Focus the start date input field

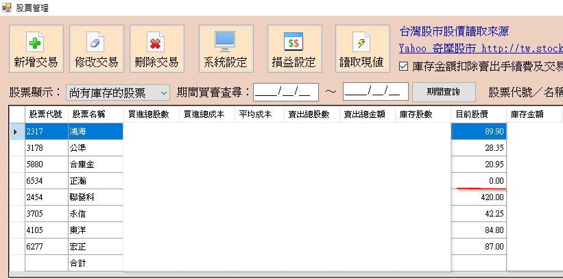pyautogui.click(x=286, y=92)
